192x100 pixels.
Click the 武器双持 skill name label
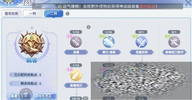pos(142,52)
